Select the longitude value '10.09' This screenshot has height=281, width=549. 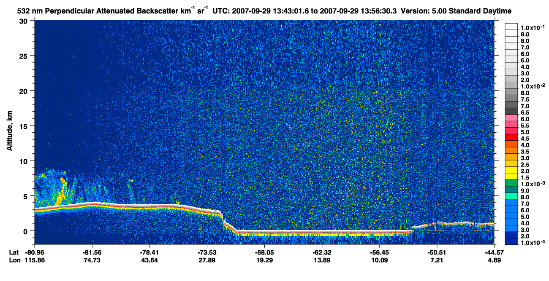point(379,260)
